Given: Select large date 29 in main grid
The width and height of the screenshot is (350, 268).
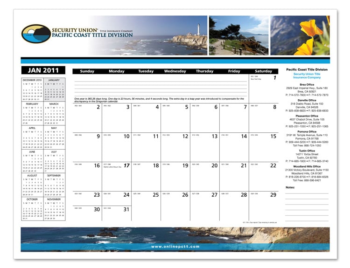Looking at the screenshot, I should [273, 195].
